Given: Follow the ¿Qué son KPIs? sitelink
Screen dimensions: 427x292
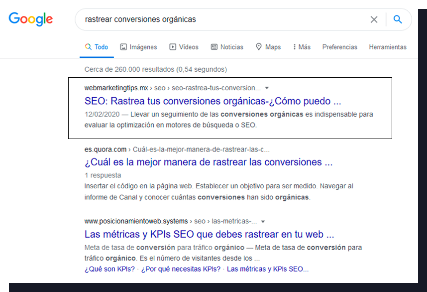Looking at the screenshot, I should (109, 269).
